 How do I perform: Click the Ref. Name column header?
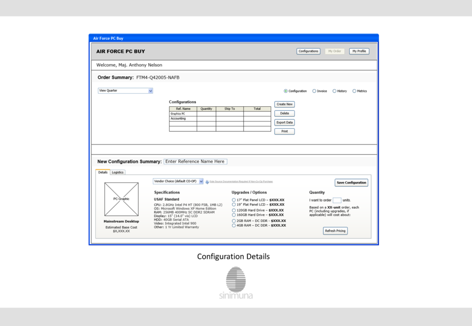tap(183, 109)
